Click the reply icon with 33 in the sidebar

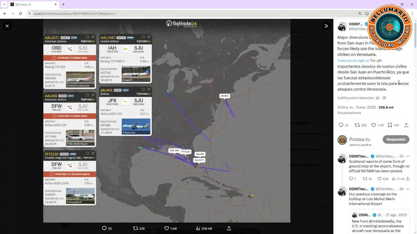344,125
